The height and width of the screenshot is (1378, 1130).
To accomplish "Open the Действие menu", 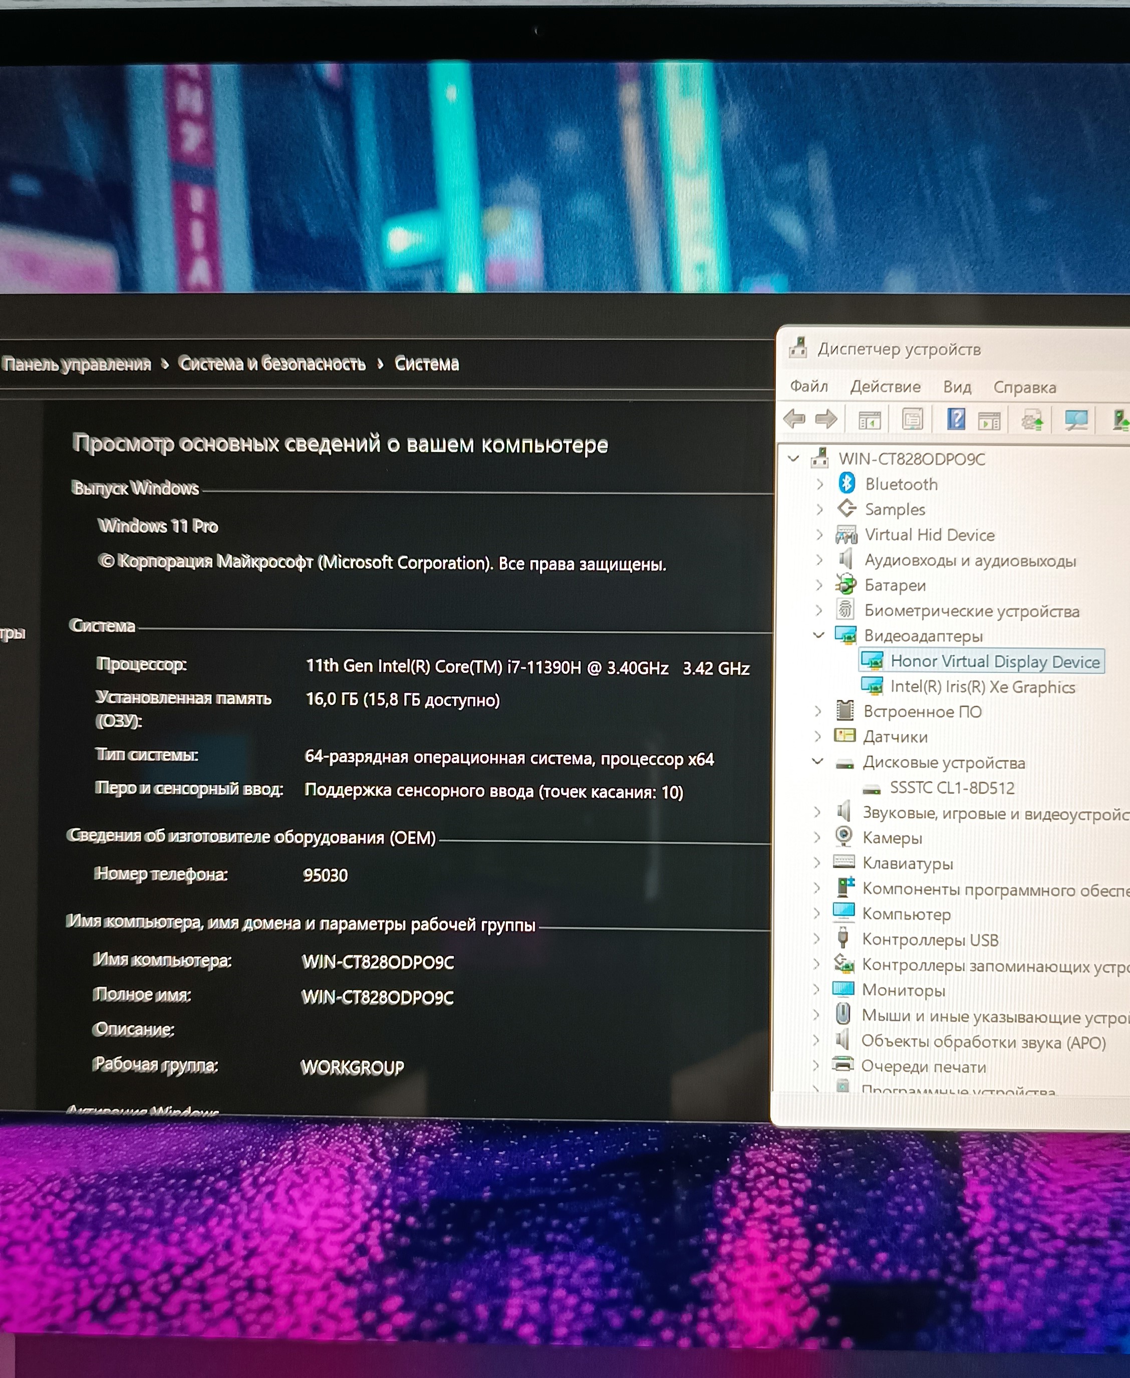I will pos(885,387).
